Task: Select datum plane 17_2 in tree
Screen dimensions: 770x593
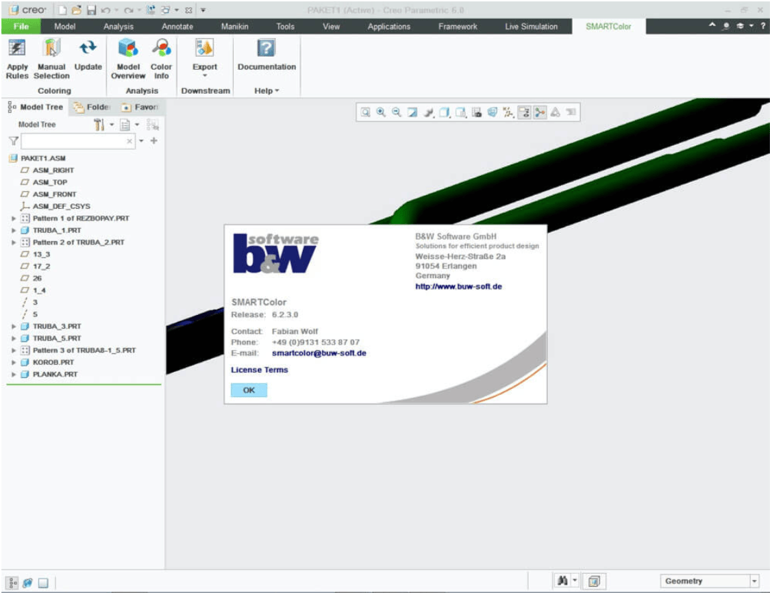Action: point(41,266)
